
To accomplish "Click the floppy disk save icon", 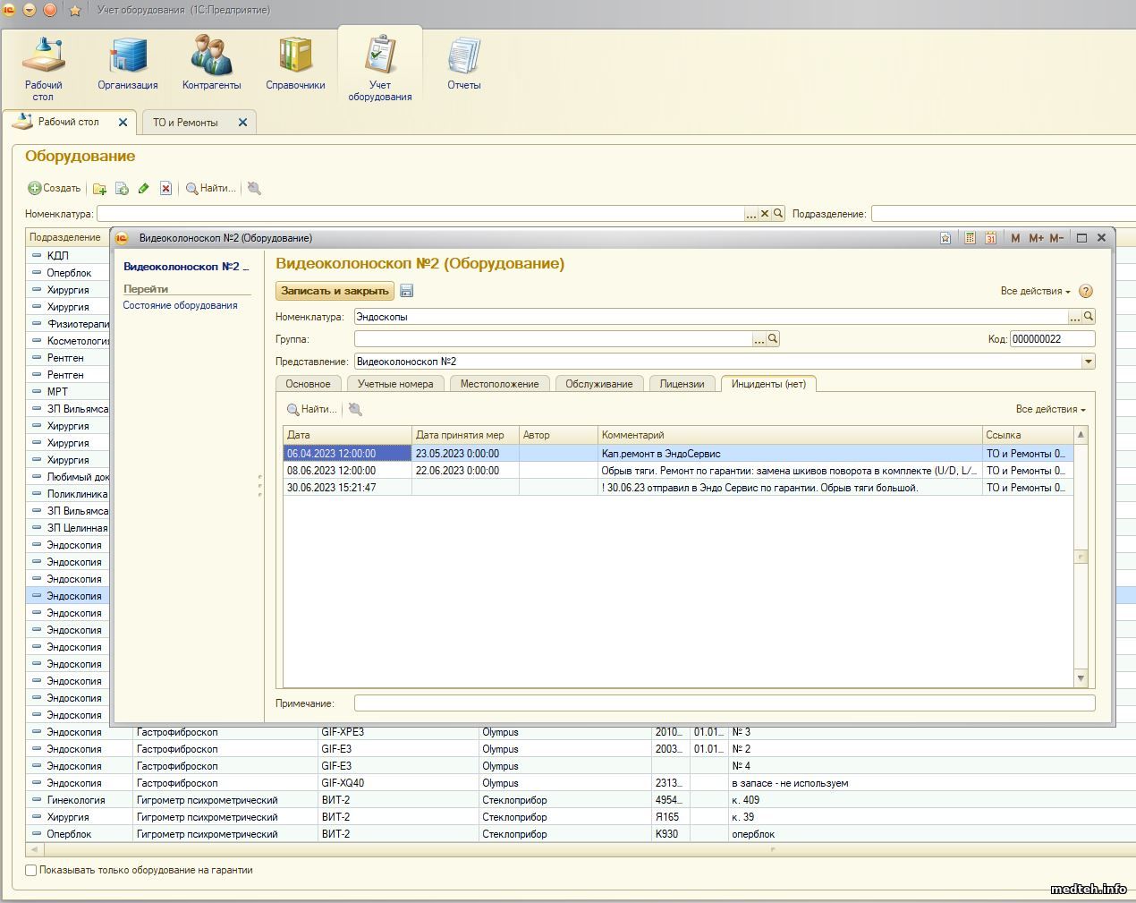I will [x=407, y=291].
